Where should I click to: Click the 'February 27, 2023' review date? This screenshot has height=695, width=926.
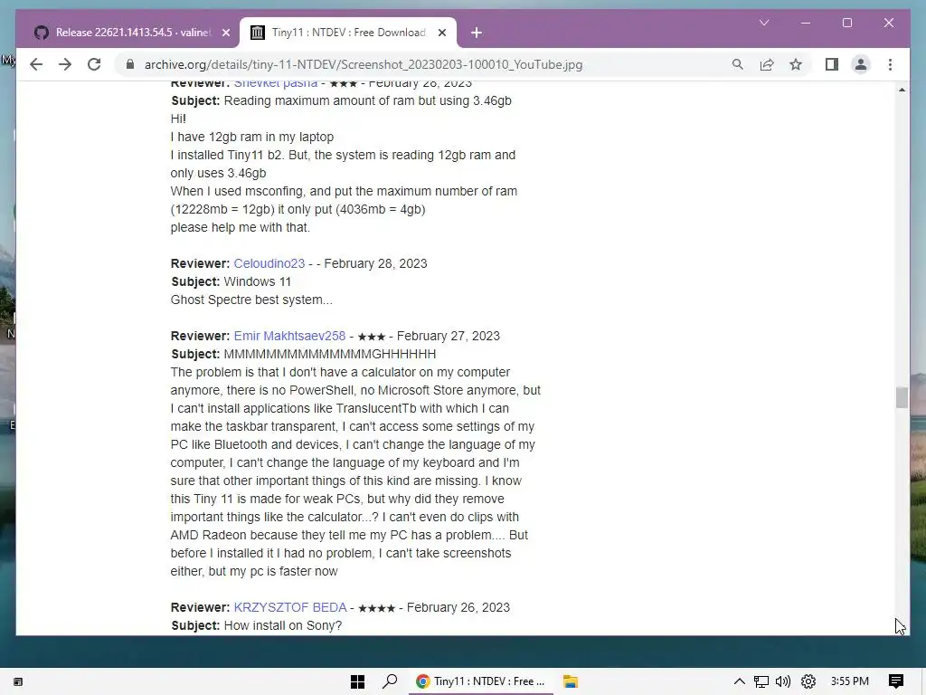point(449,336)
